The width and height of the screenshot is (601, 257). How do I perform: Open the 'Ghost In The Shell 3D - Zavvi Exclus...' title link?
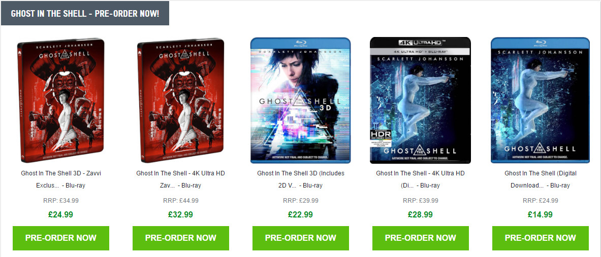(61, 179)
